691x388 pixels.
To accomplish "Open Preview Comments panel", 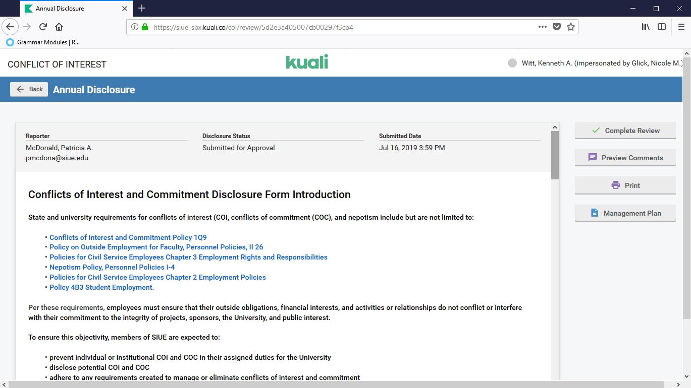I will click(625, 158).
